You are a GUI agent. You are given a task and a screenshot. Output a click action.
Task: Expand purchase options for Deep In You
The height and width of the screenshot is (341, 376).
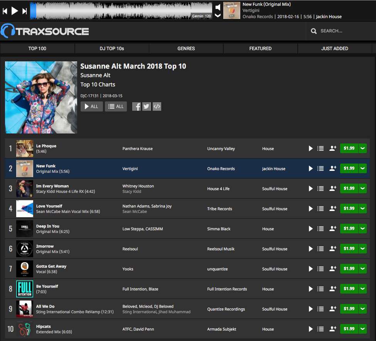pyautogui.click(x=363, y=228)
